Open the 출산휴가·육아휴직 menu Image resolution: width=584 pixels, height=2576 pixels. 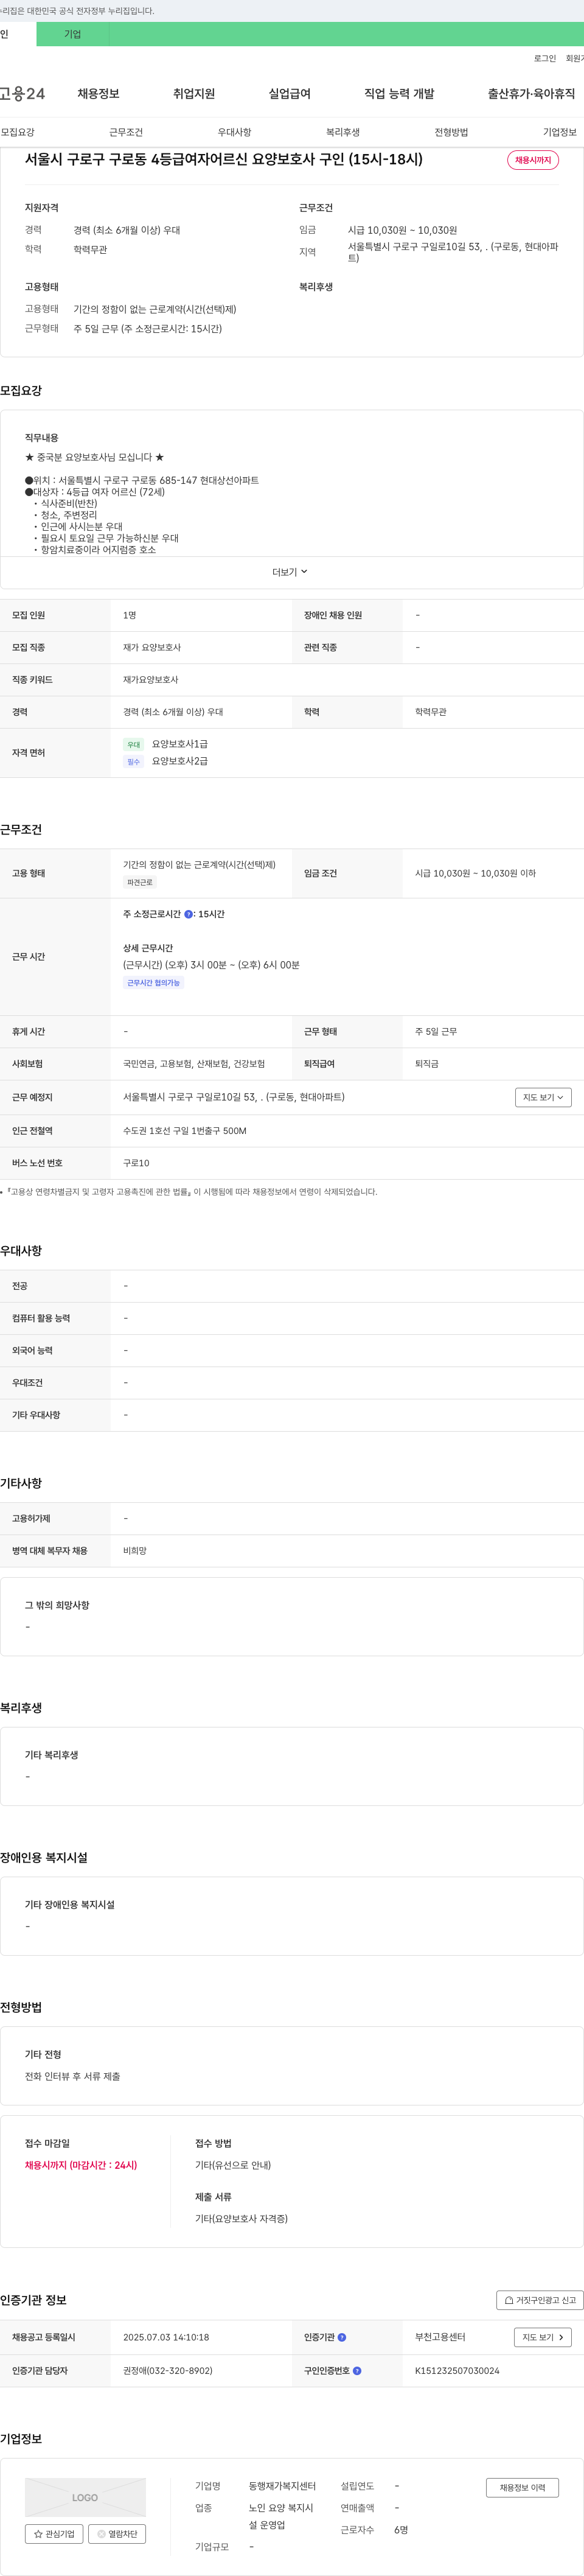[531, 94]
